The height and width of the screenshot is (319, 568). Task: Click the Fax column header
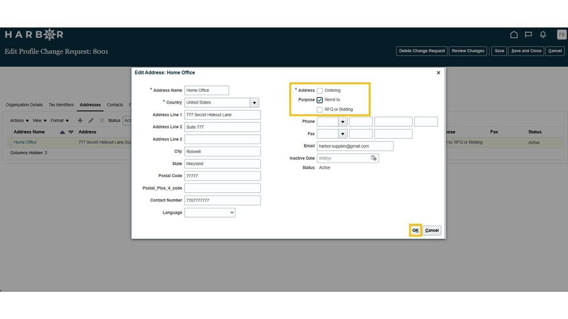coord(494,132)
